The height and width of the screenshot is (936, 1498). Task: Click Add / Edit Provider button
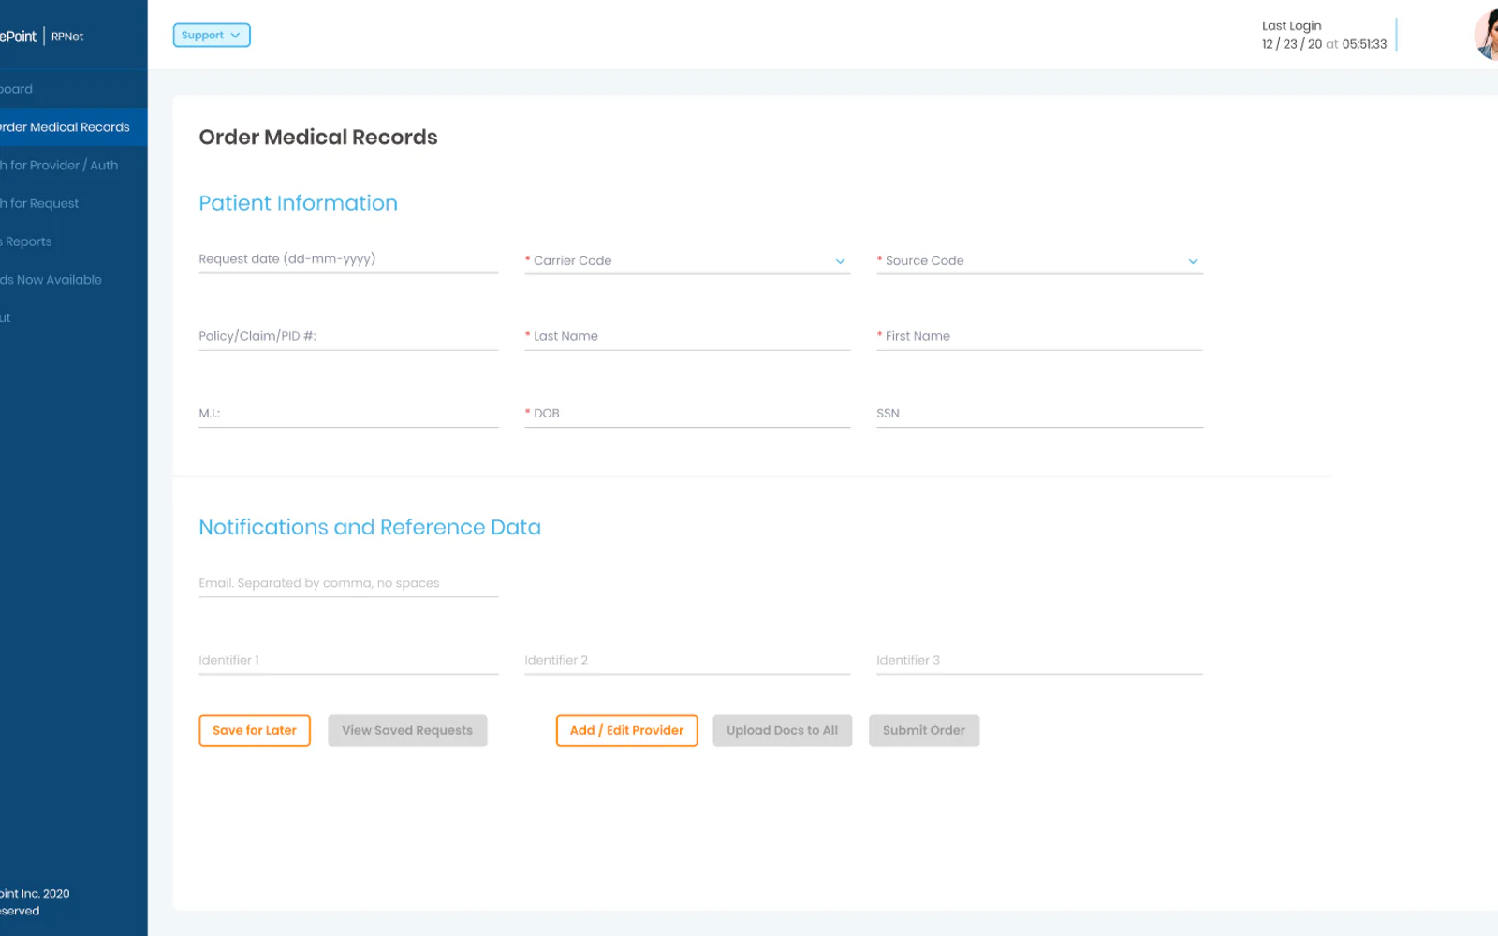click(x=627, y=731)
